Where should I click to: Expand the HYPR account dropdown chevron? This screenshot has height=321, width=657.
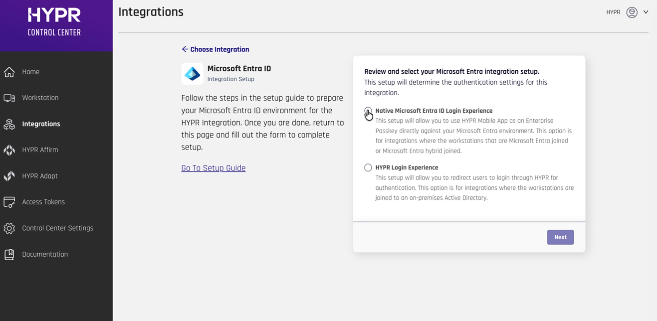646,12
